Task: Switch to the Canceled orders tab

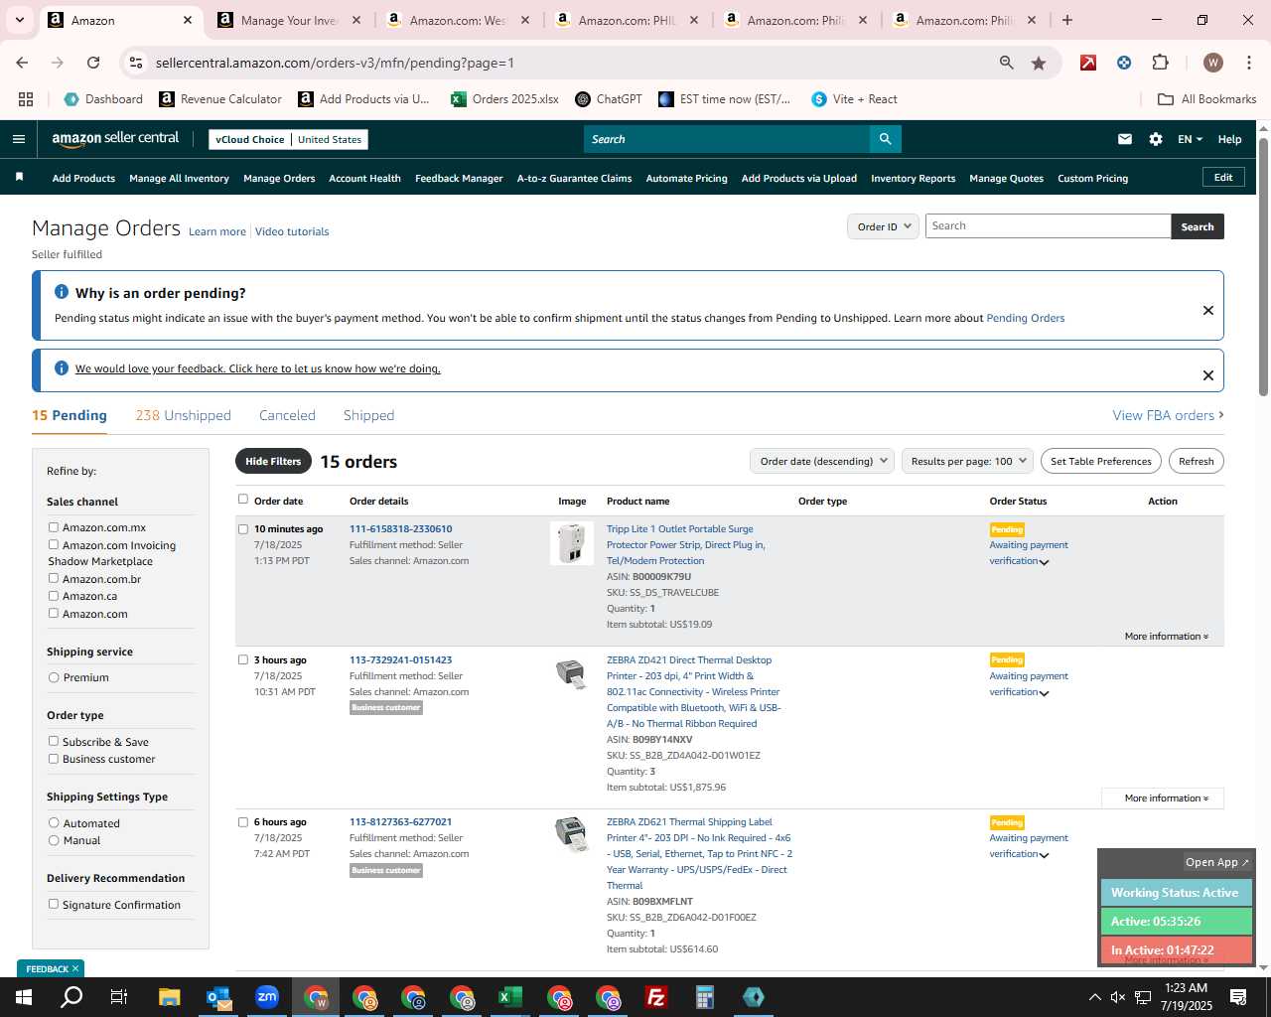Action: pyautogui.click(x=287, y=415)
